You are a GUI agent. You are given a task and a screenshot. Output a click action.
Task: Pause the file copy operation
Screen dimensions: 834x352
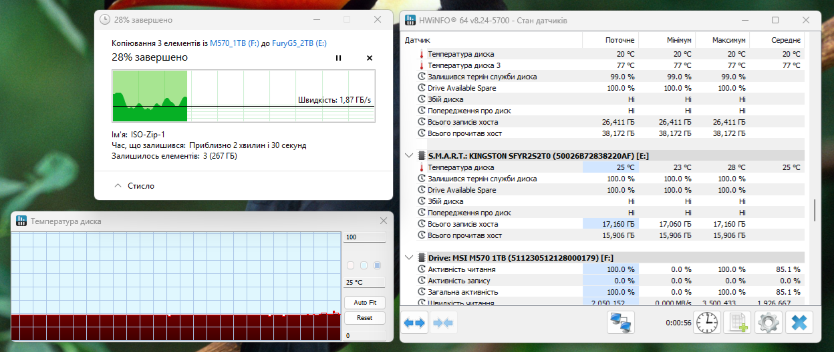click(x=338, y=58)
